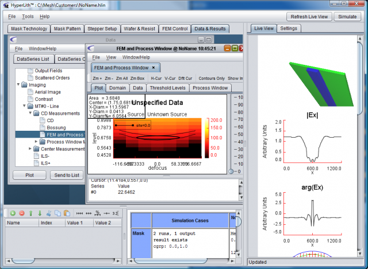Click the Simulate button
Image resolution: width=368 pixels, height=269 pixels.
[347, 17]
